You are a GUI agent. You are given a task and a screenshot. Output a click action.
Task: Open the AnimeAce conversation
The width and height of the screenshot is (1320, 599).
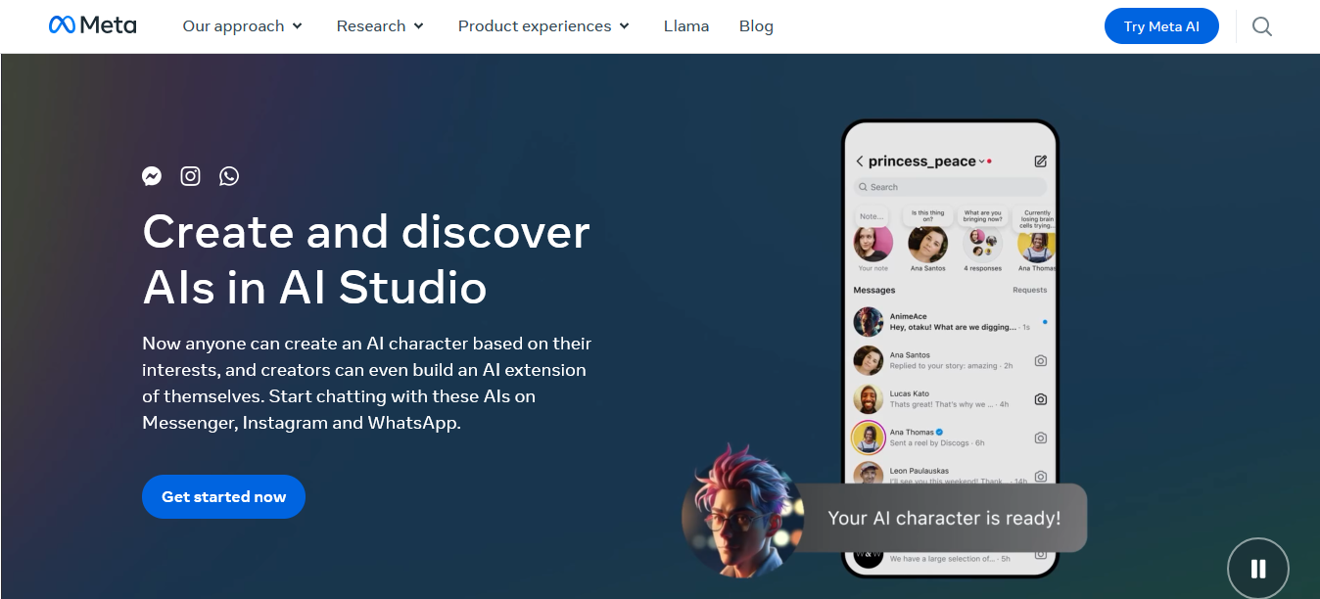coord(950,321)
